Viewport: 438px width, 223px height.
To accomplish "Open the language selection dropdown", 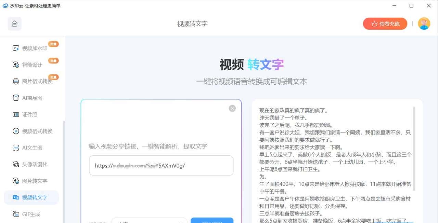I will pyautogui.click(x=149, y=221).
